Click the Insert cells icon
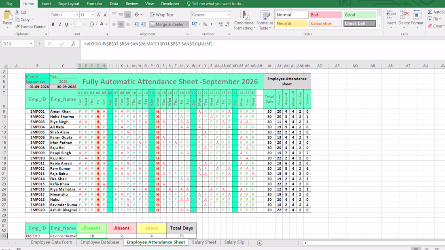Screen dimensions: 445x250 (391, 15)
